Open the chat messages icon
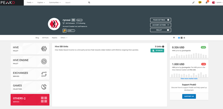Image resolution: width=223 pixels, height=109 pixels. [x=200, y=3]
